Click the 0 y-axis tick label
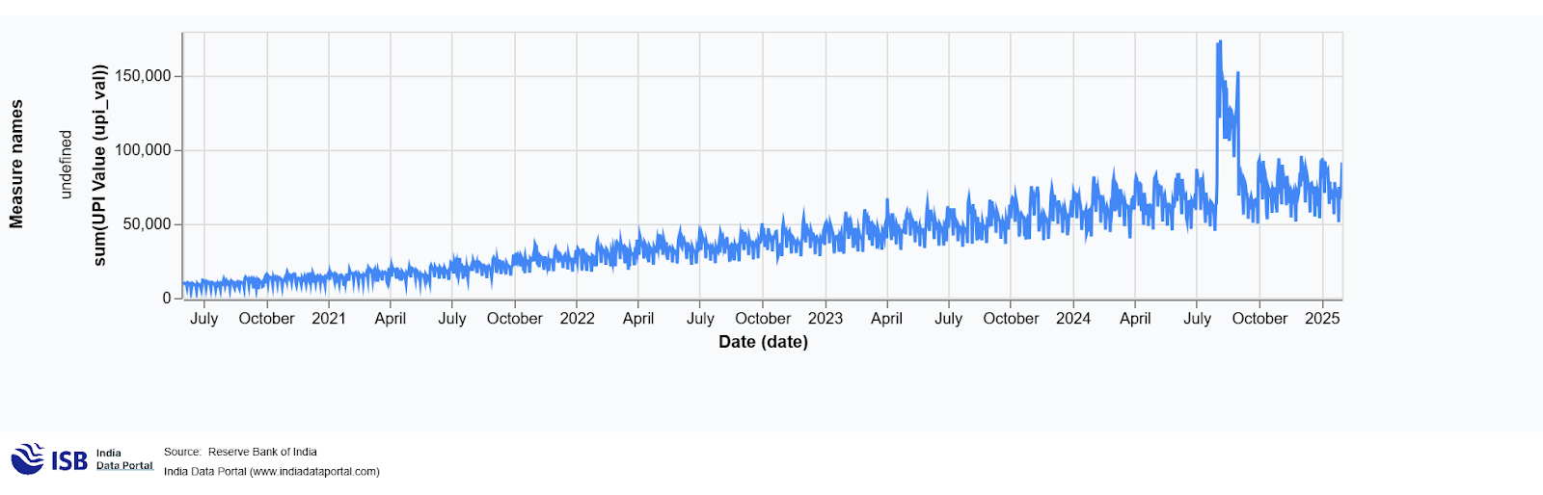1543x495 pixels. [x=167, y=299]
